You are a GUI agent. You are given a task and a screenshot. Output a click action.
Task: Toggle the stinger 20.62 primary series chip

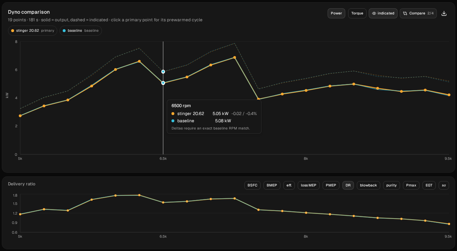point(32,31)
